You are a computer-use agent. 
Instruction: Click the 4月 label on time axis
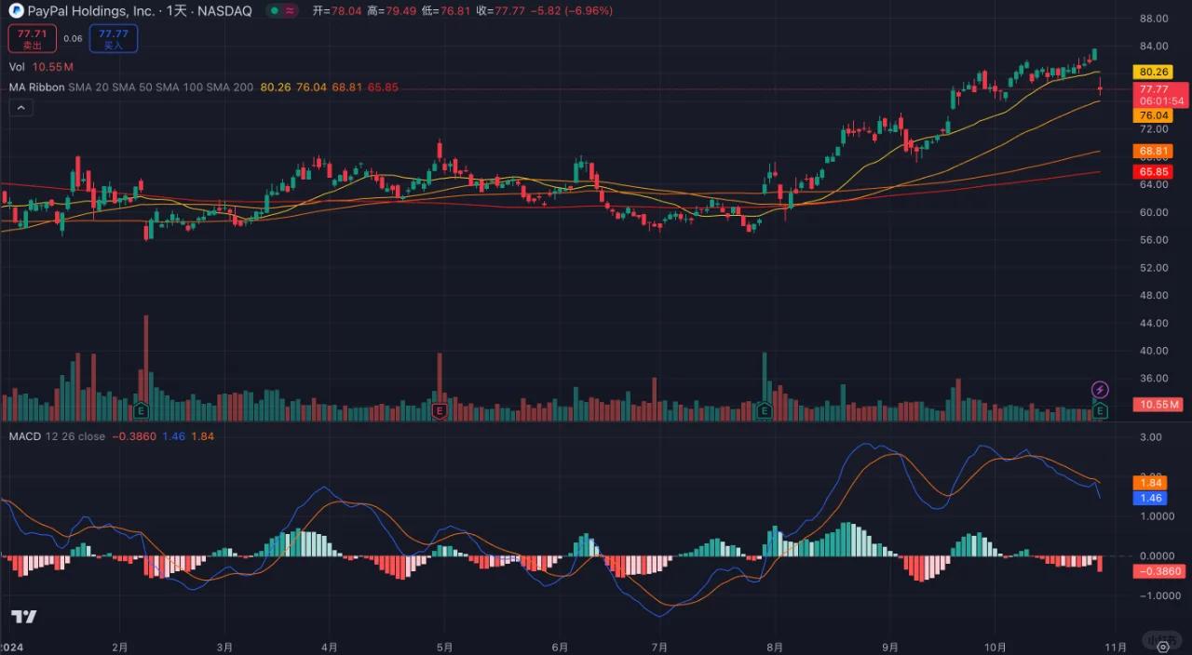tap(329, 646)
